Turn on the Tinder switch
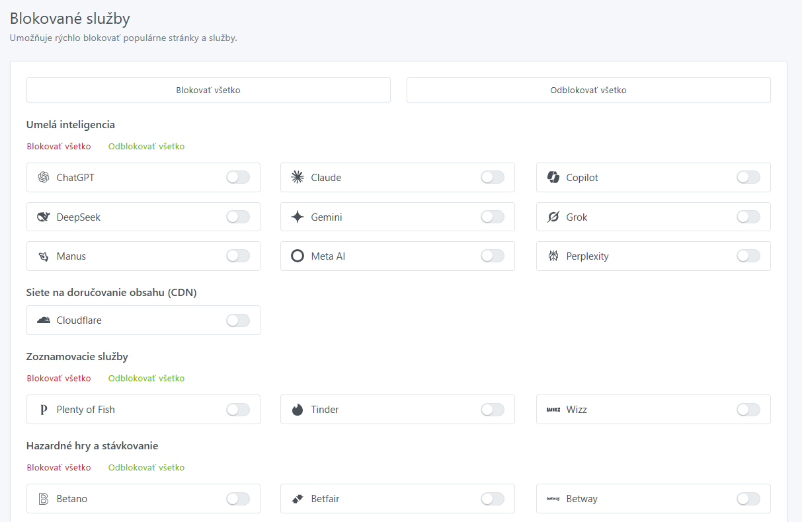Image resolution: width=802 pixels, height=522 pixels. click(x=493, y=410)
